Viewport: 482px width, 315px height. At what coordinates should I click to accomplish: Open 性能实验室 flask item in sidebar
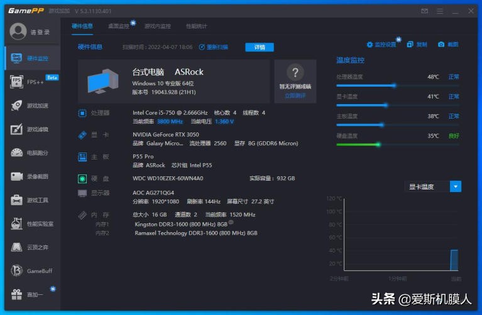coord(33,224)
